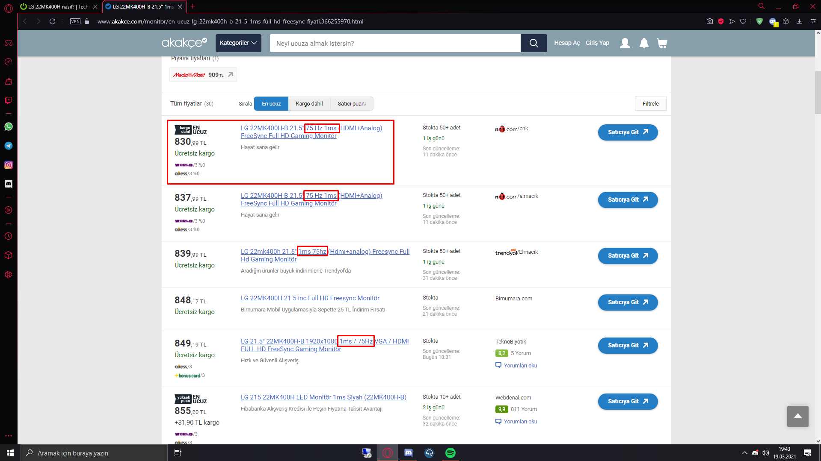Open the MediaMarkt 909 TL offer
821x461 pixels.
[x=203, y=75]
